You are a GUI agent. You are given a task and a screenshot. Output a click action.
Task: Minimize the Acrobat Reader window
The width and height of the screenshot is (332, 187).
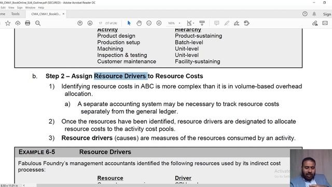coord(314,3)
